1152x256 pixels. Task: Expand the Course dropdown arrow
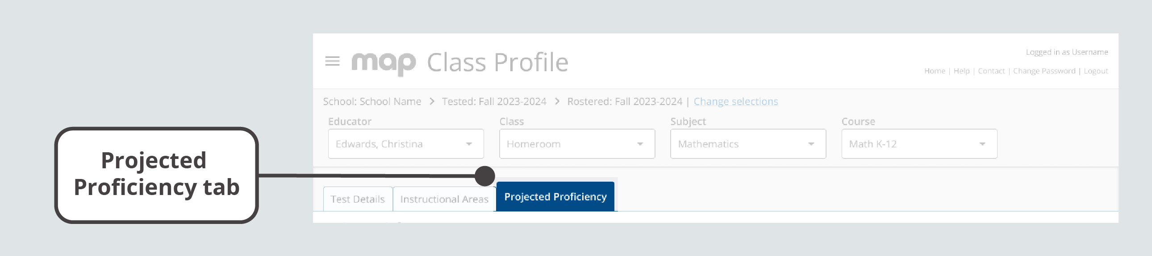tap(982, 144)
